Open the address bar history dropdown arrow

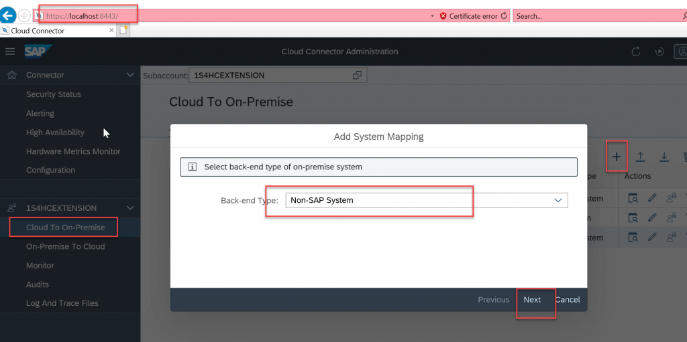[x=433, y=16]
